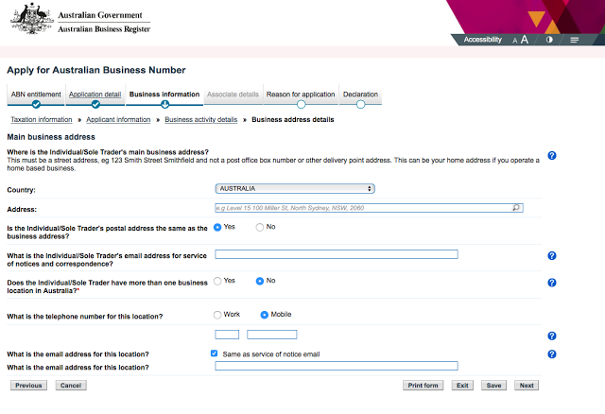Open help icon beside service email field
Screen dimensions: 605x414
click(552, 256)
